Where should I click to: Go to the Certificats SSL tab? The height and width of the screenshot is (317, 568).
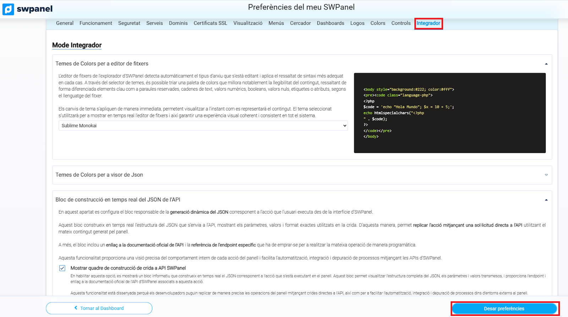(210, 23)
